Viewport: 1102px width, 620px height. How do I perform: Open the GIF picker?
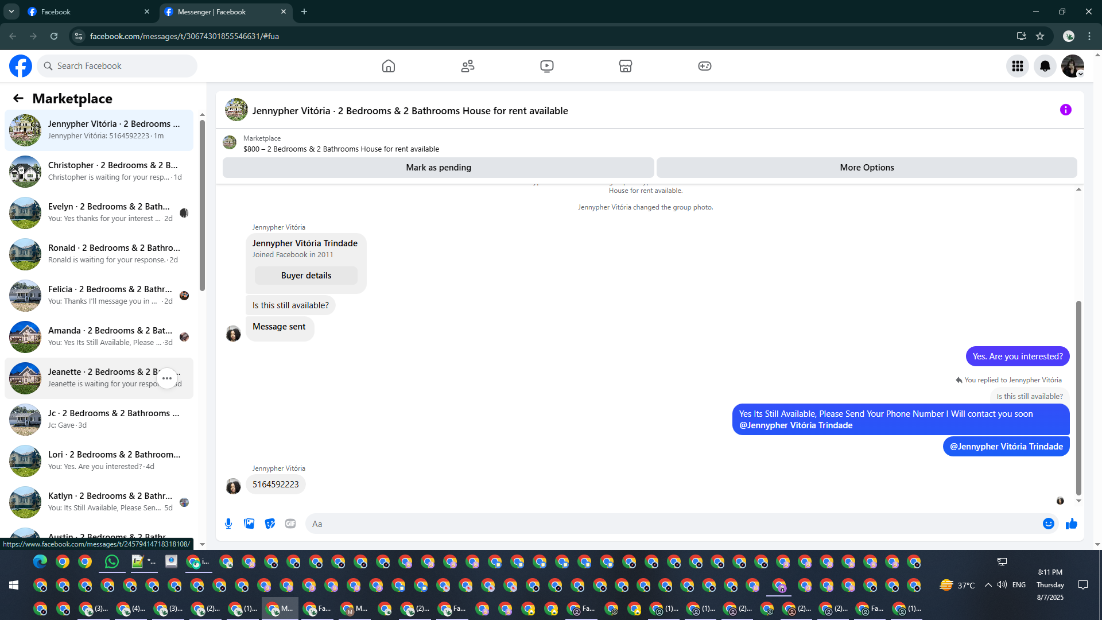pyautogui.click(x=290, y=524)
